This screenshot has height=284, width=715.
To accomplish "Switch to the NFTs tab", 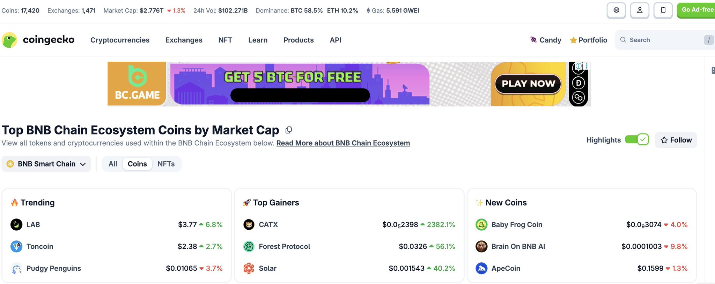I will (x=166, y=164).
